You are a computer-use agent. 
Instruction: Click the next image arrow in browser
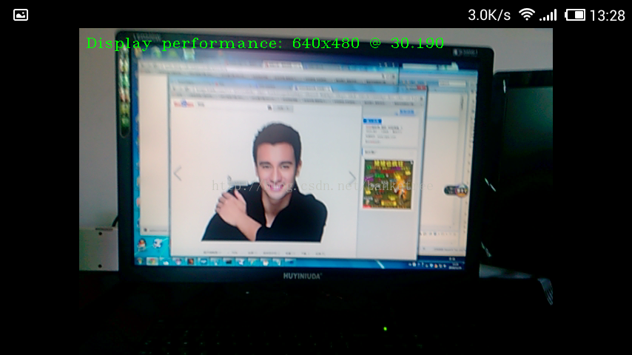point(352,177)
